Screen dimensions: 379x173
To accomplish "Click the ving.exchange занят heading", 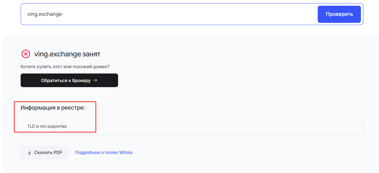I will tap(67, 54).
